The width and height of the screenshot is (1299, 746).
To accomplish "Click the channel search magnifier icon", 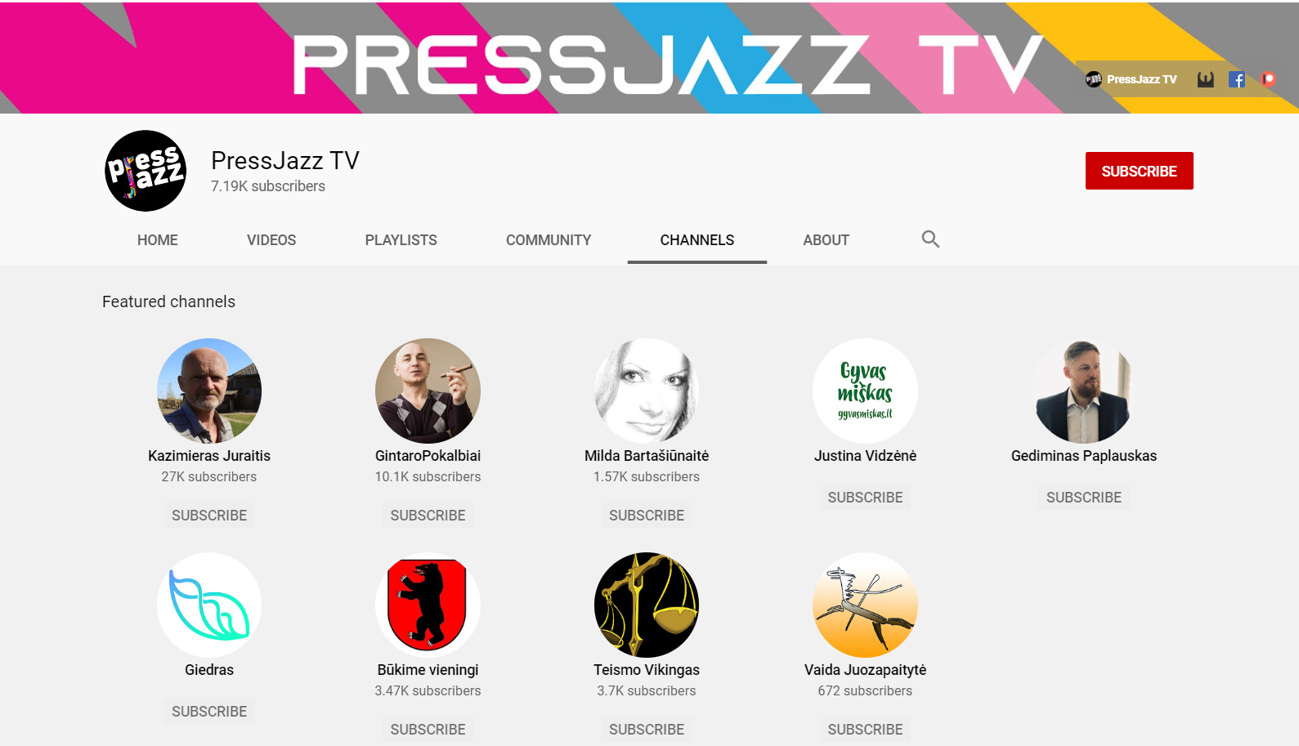I will [x=930, y=239].
